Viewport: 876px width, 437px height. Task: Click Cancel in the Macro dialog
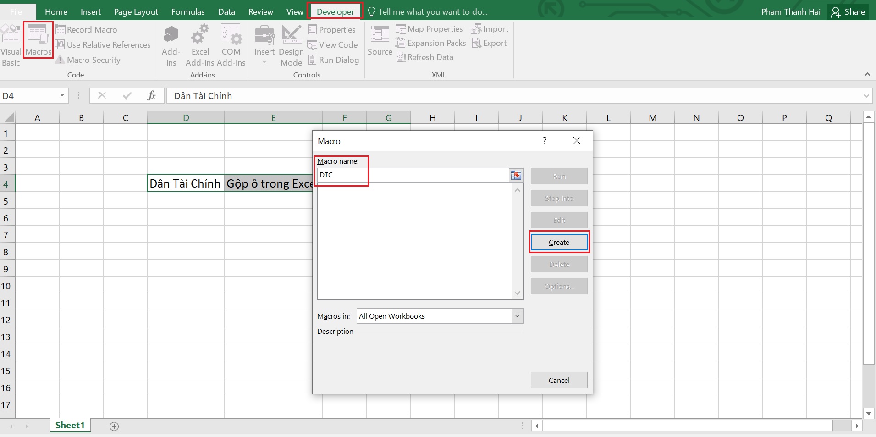tap(559, 380)
